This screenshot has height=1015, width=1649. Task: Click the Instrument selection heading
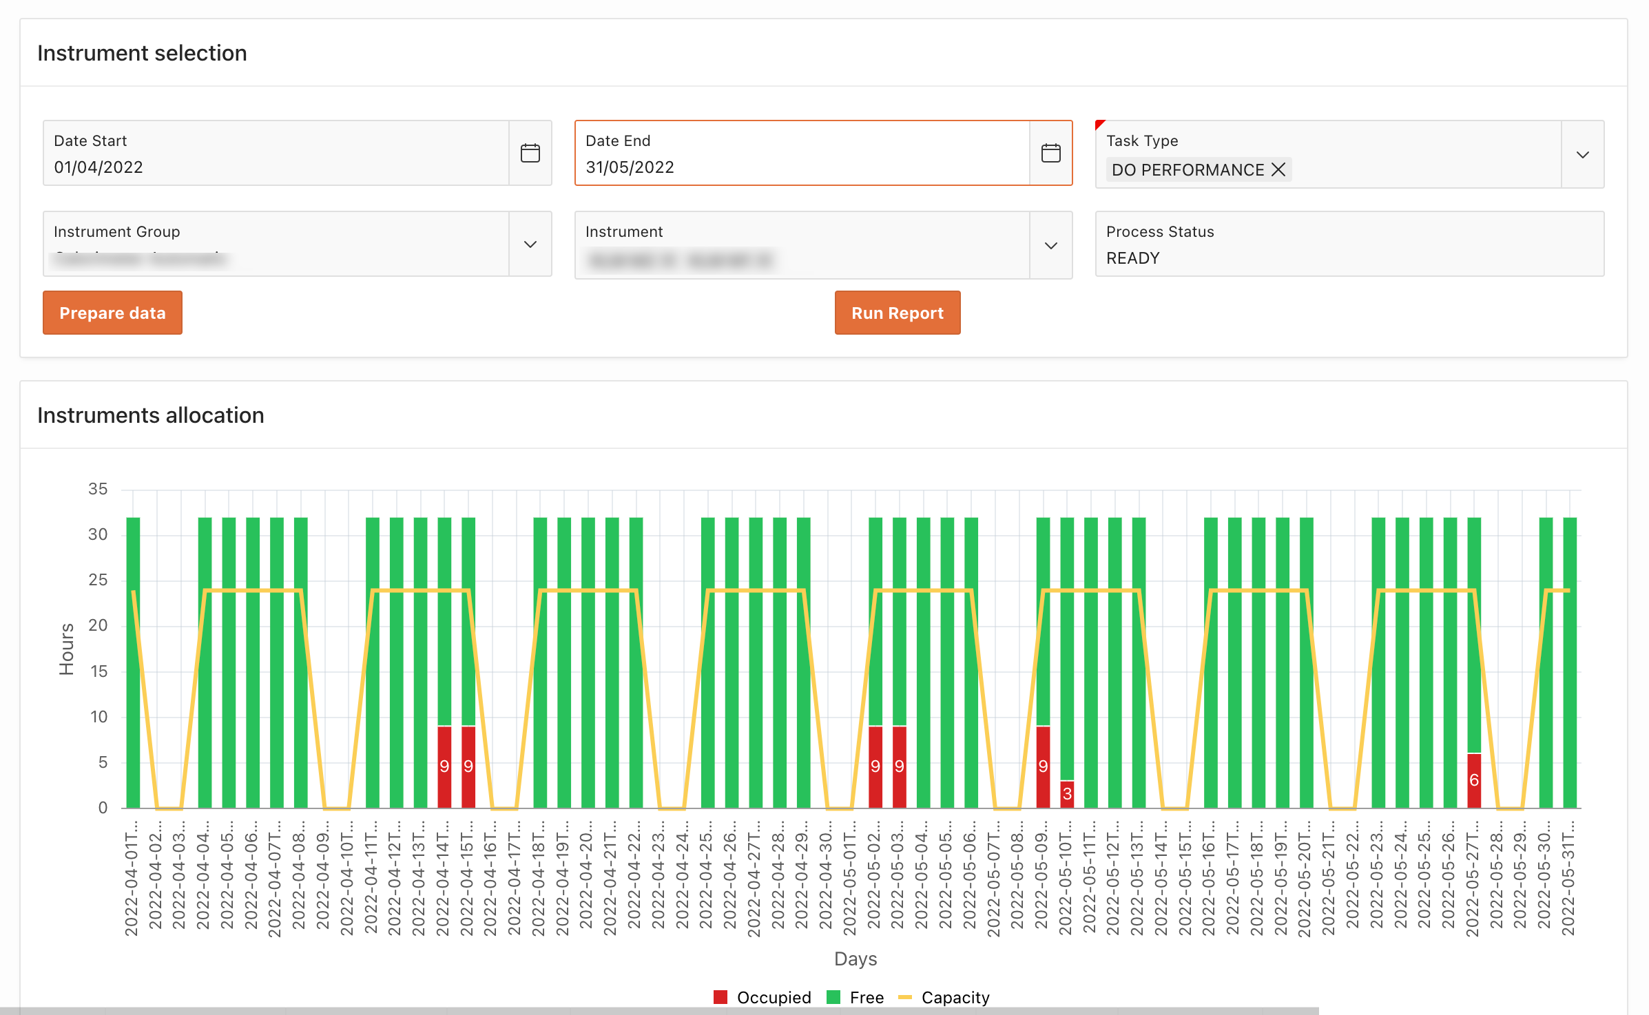coord(142,53)
